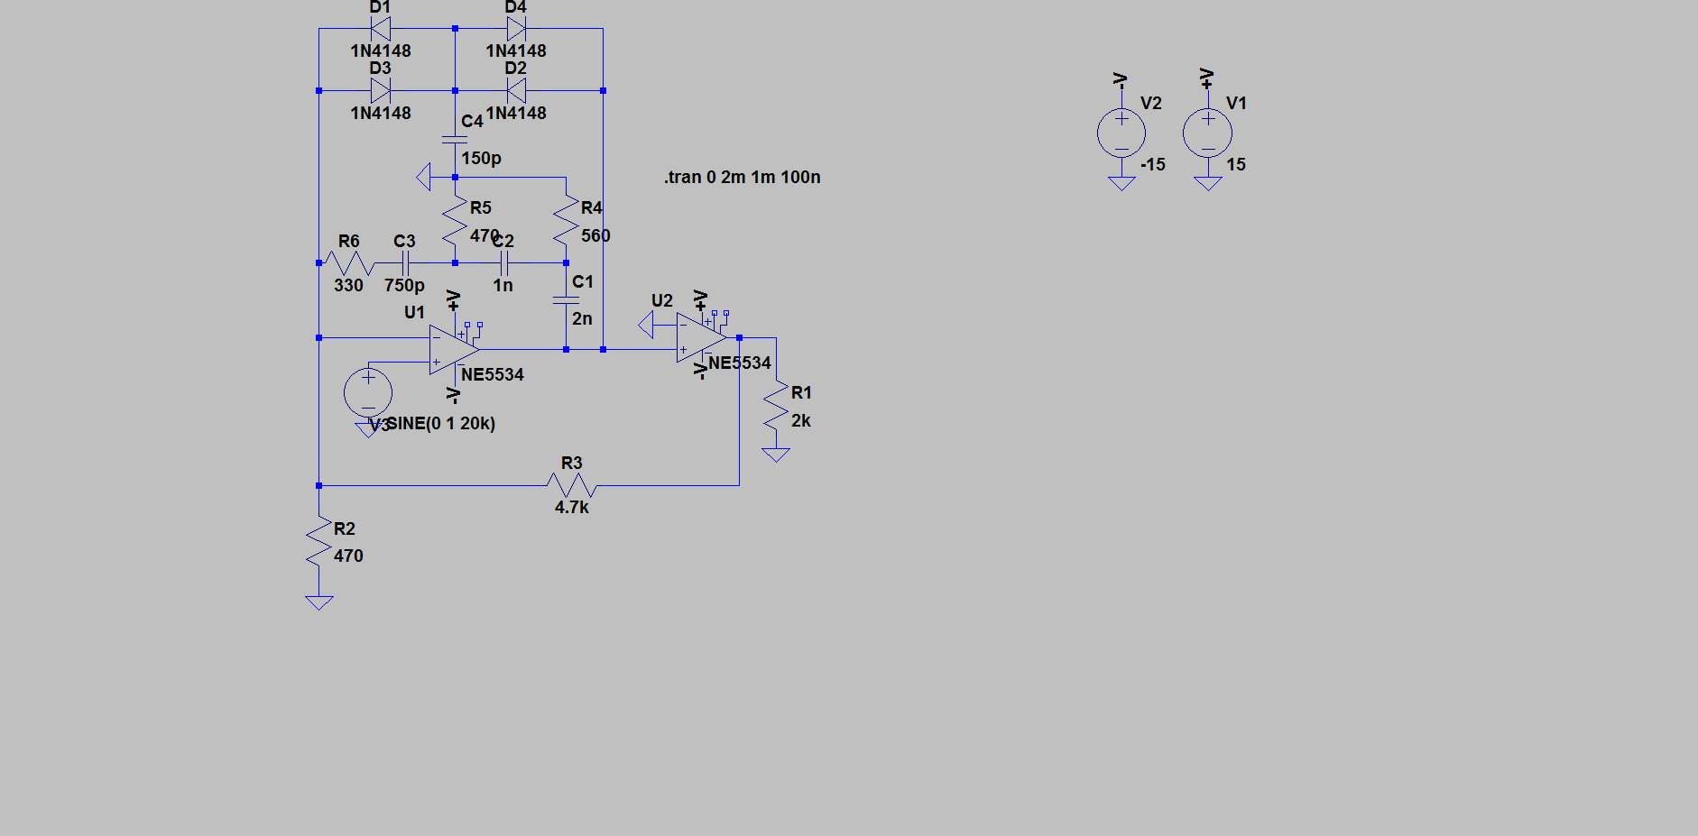Screen dimensions: 1698x836
Task: Click the -V net label above V2
Action: click(1121, 80)
